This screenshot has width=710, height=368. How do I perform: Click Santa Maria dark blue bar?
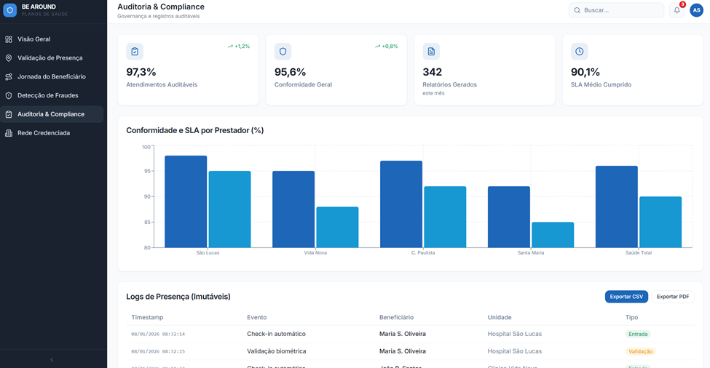click(x=509, y=217)
